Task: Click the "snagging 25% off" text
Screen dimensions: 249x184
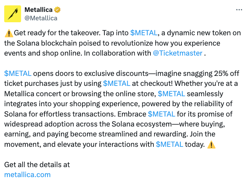Action: pyautogui.click(x=211, y=74)
